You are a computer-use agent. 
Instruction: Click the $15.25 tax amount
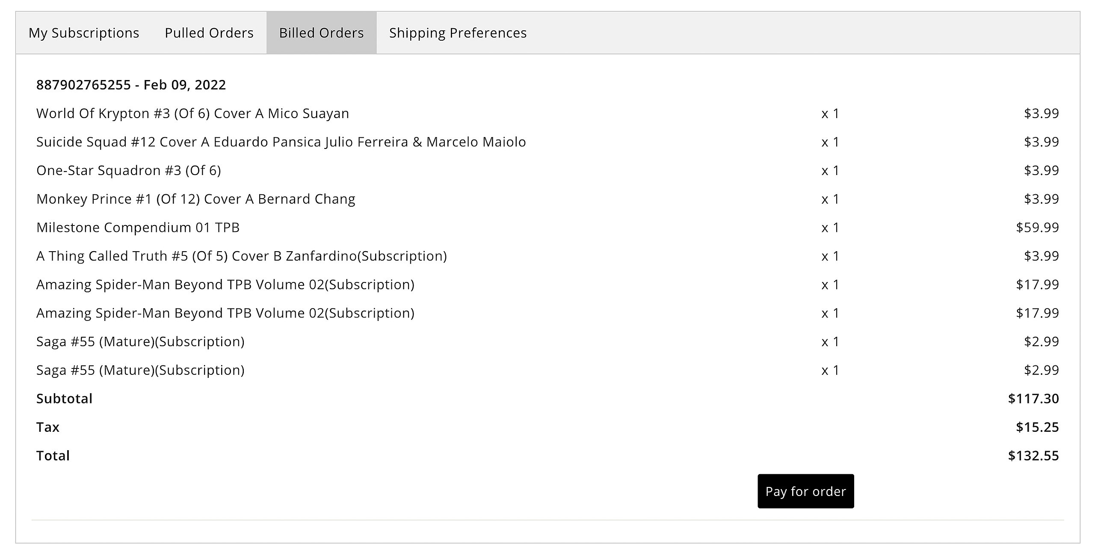click(1037, 427)
